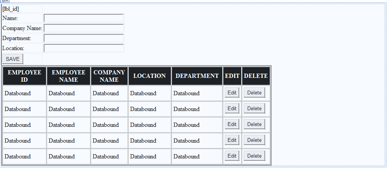Click Edit button in last grid row
This screenshot has height=170, width=388.
coord(232,156)
